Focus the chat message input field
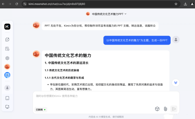This screenshot has width=195, height=119. 106,99
